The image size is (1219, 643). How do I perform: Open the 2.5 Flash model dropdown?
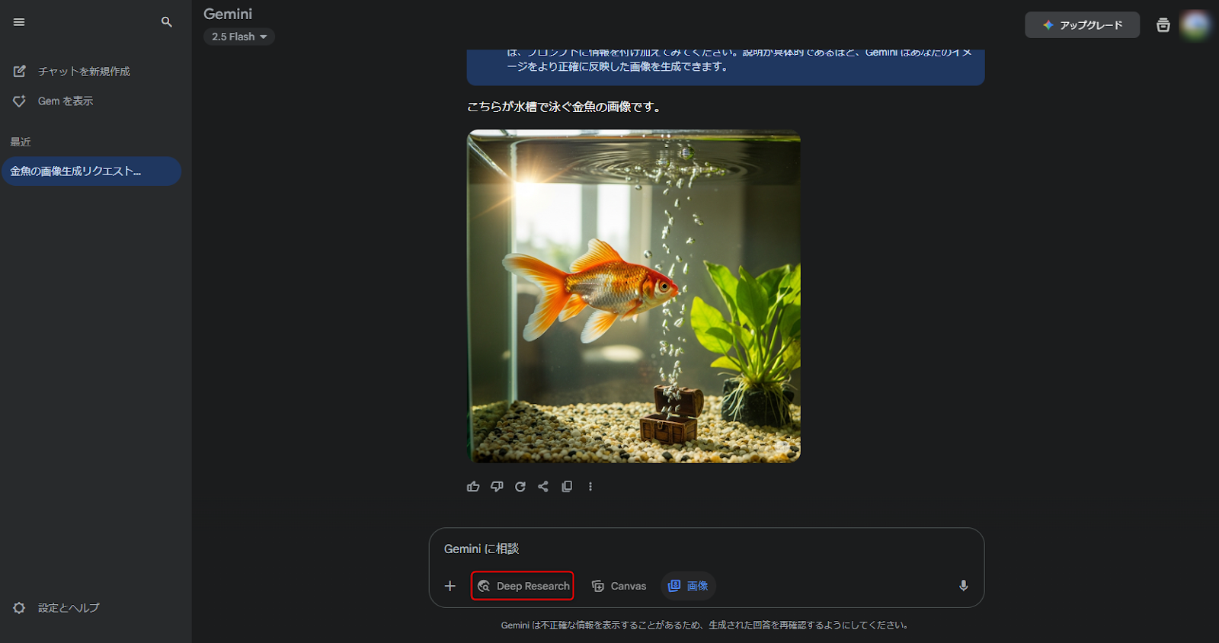pos(239,37)
